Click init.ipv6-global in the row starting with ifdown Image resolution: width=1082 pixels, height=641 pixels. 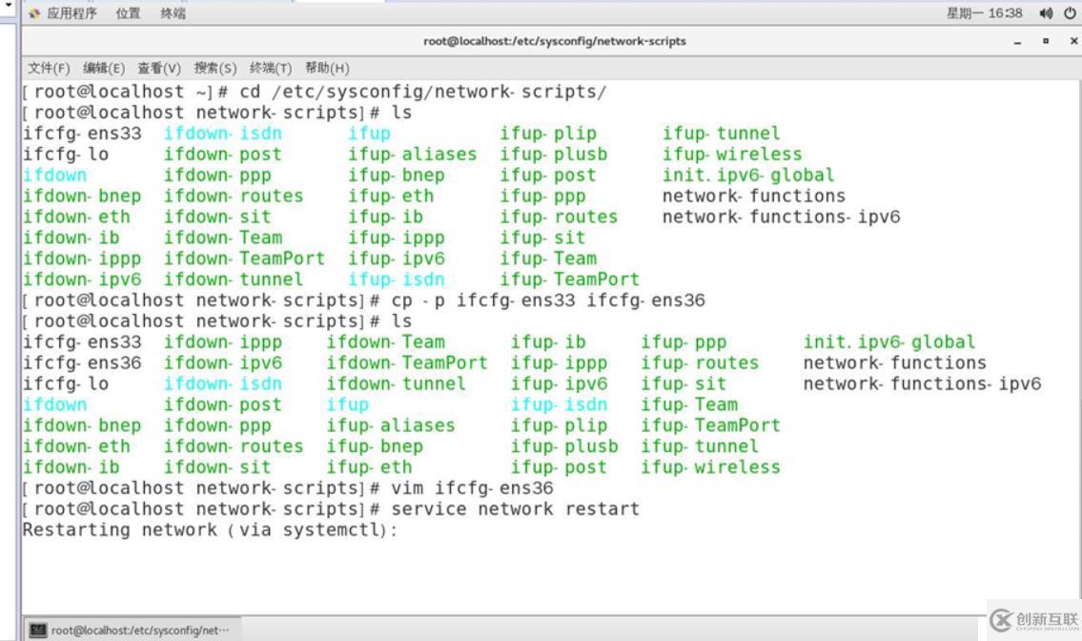748,176
